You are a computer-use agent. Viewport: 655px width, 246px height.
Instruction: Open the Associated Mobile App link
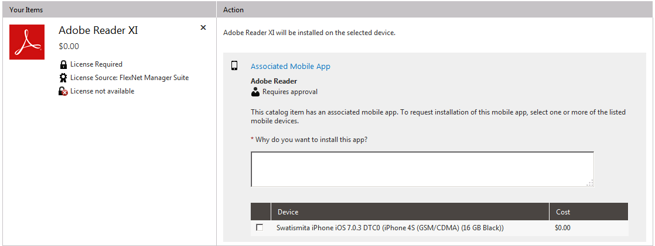point(291,67)
